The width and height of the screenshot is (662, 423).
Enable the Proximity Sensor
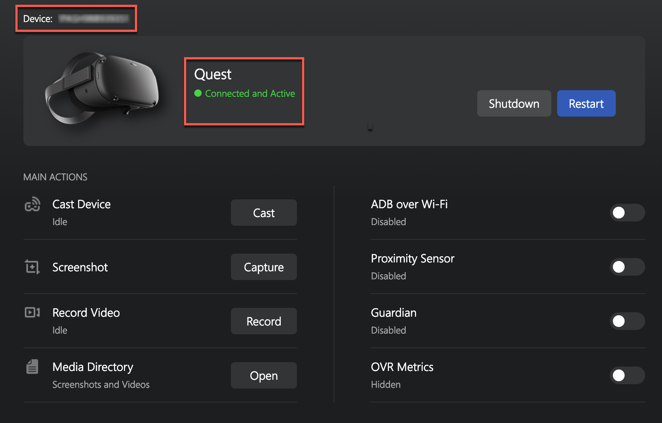click(x=627, y=267)
